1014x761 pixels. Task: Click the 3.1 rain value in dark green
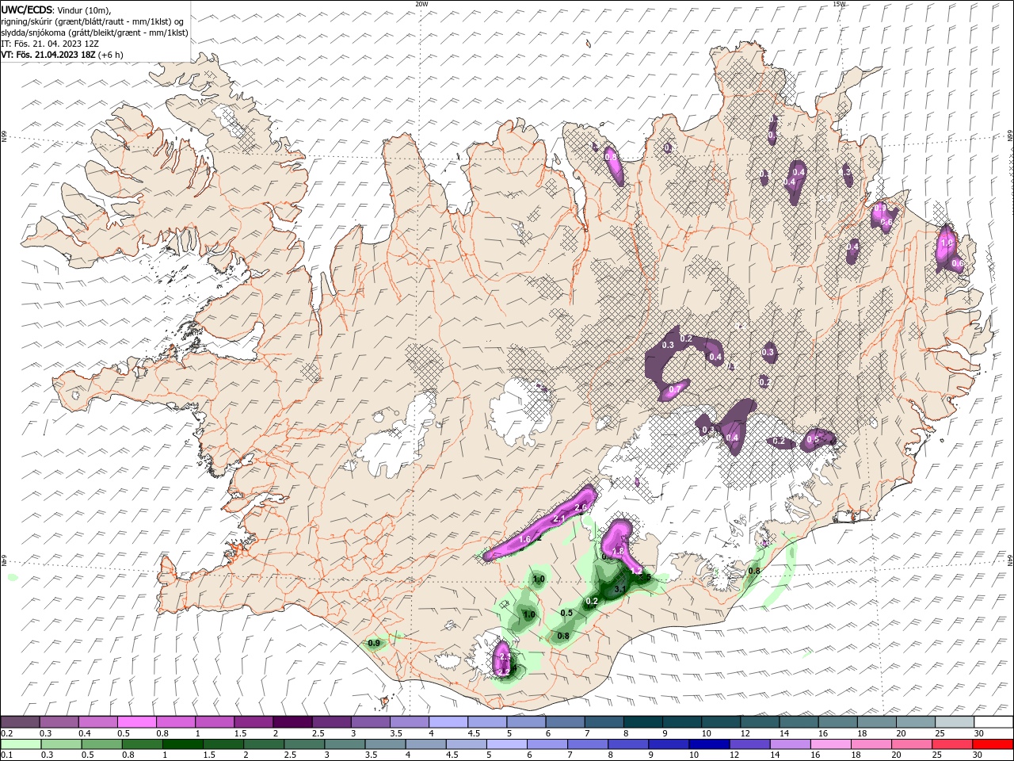(x=620, y=588)
